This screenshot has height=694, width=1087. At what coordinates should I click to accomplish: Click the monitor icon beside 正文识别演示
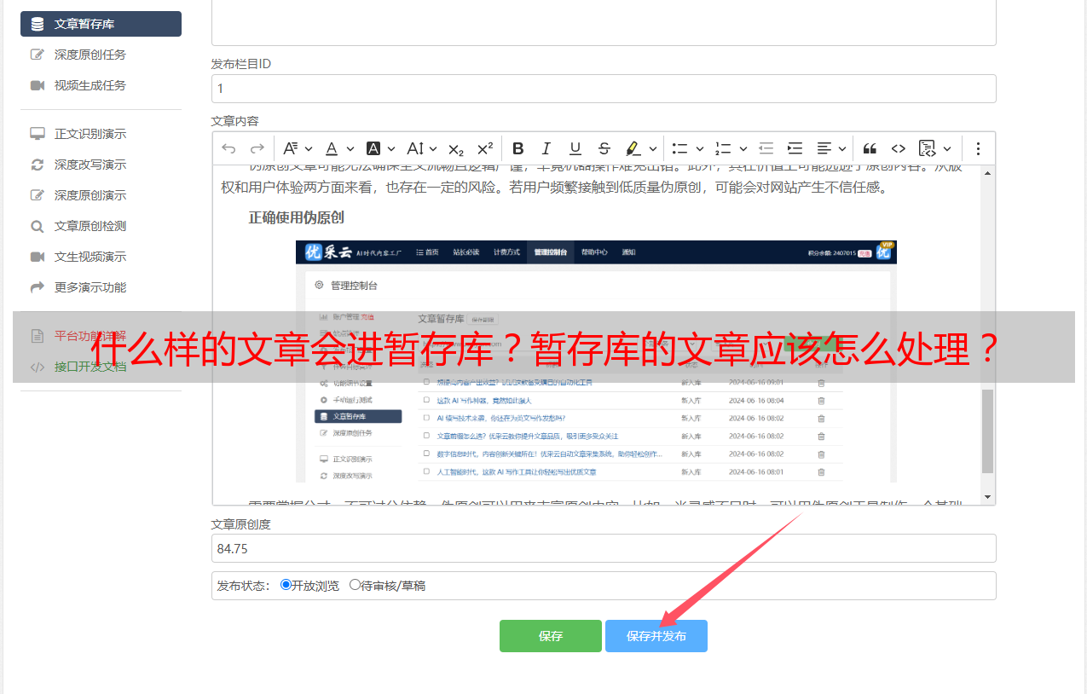pyautogui.click(x=38, y=134)
